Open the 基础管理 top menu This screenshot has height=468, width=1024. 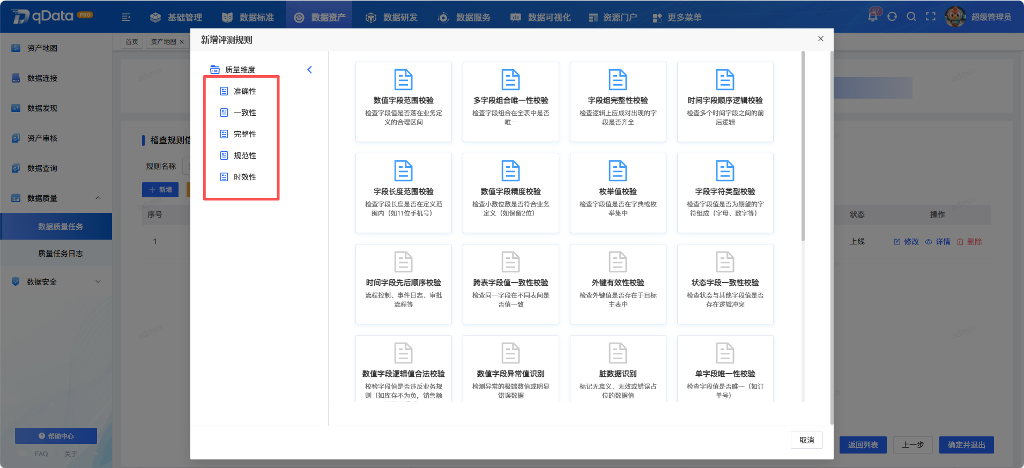(x=176, y=17)
